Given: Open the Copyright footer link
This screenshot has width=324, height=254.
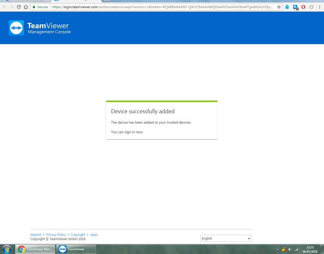Looking at the screenshot, I should click(78, 235).
